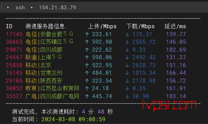Click '广电|四川成都广电网' server name

click(x=52, y=96)
